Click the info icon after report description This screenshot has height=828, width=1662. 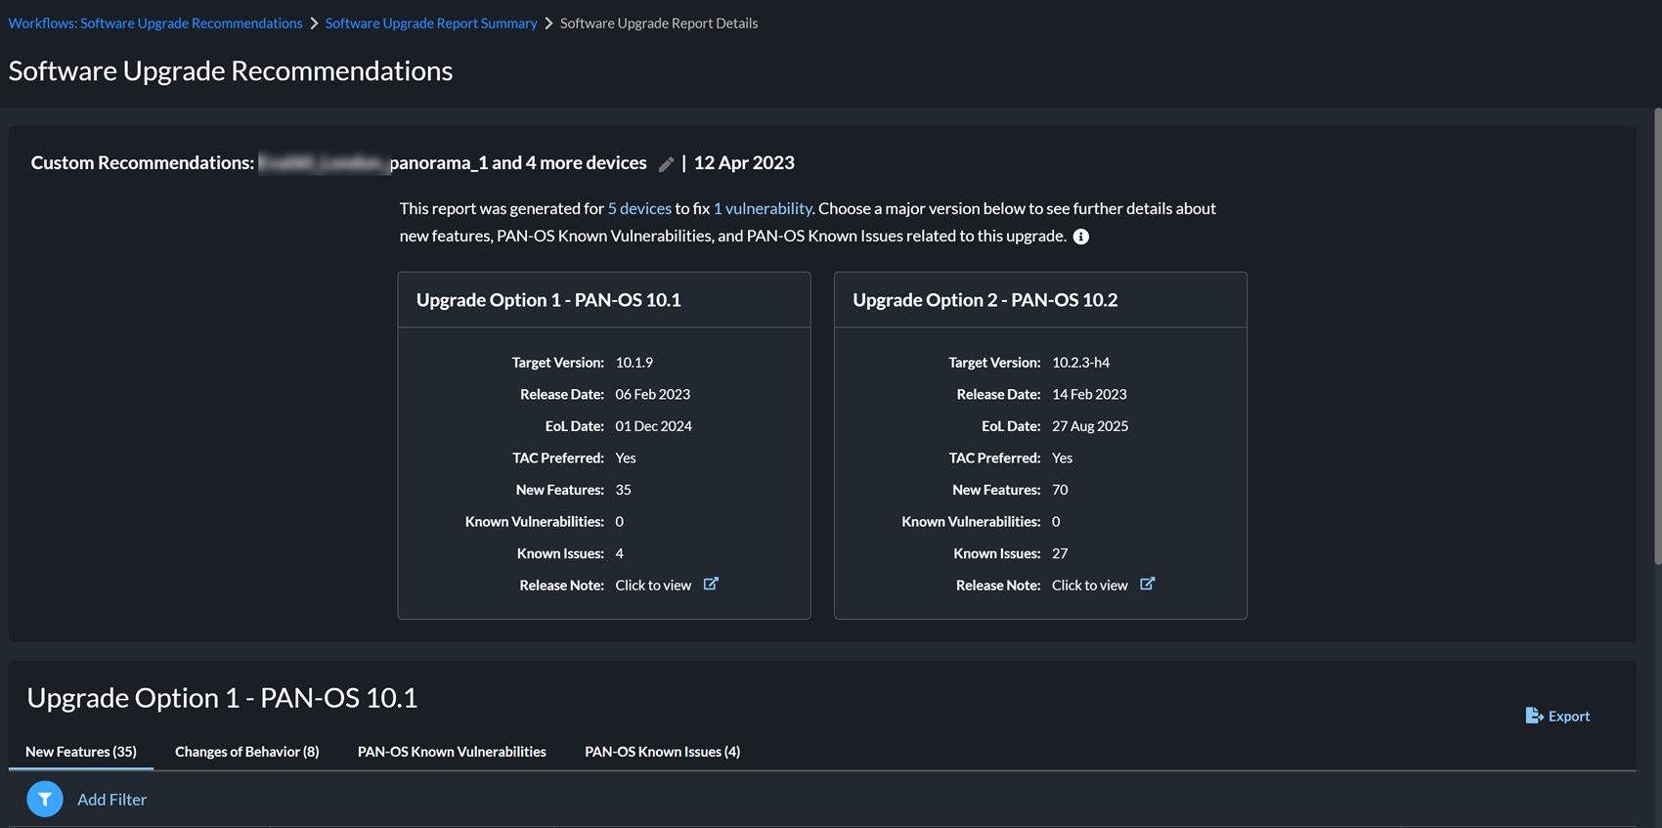pos(1081,237)
